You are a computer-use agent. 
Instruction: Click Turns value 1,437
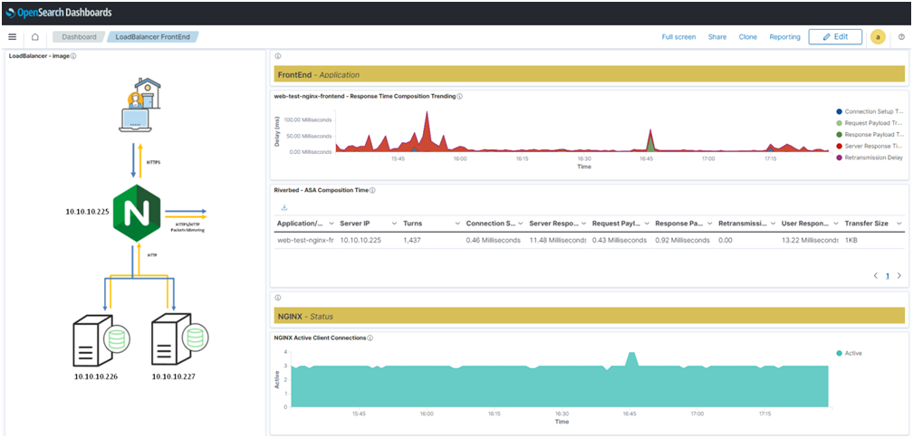click(x=413, y=240)
